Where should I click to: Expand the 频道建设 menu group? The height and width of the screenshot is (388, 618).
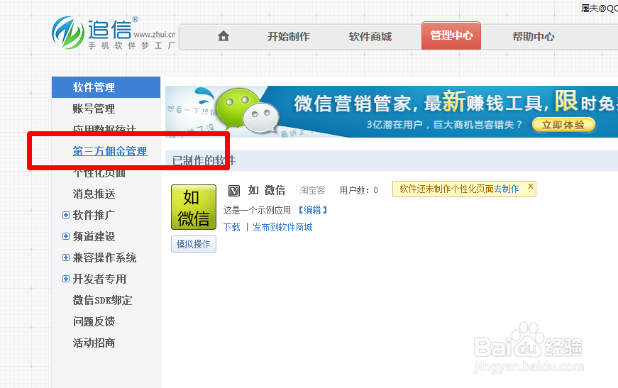tap(66, 236)
